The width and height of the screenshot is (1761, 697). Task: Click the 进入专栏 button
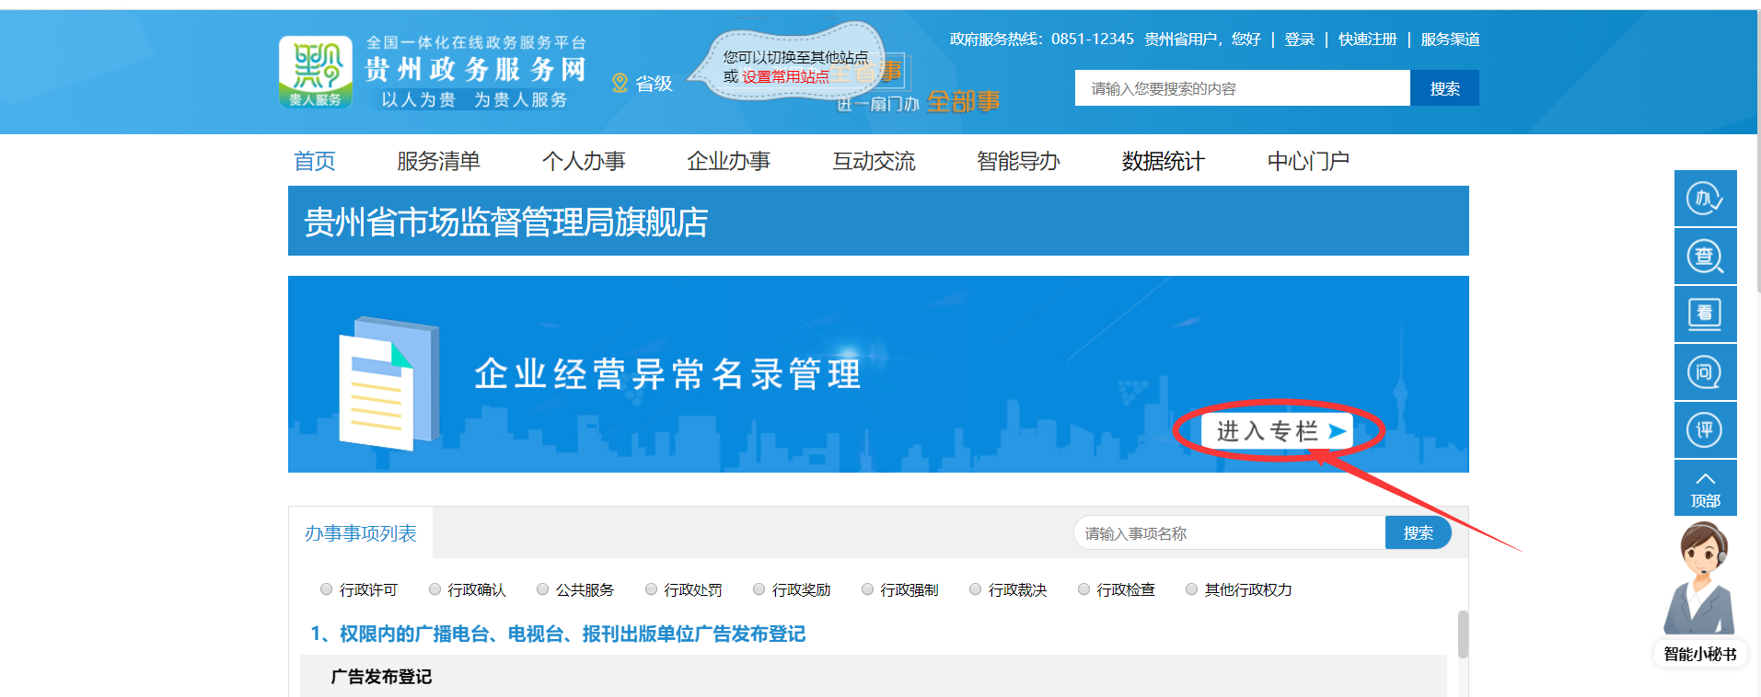point(1277,430)
